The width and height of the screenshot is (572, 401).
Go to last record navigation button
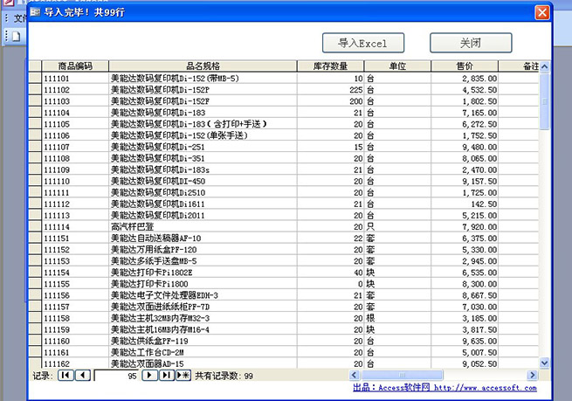tap(166, 375)
